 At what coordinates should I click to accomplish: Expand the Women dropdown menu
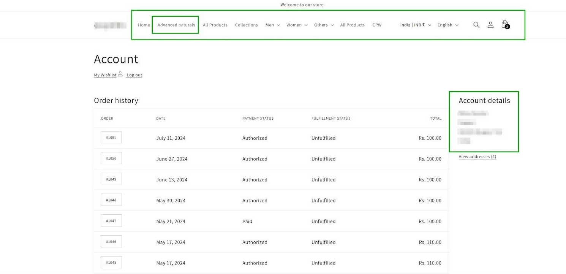[x=296, y=25]
